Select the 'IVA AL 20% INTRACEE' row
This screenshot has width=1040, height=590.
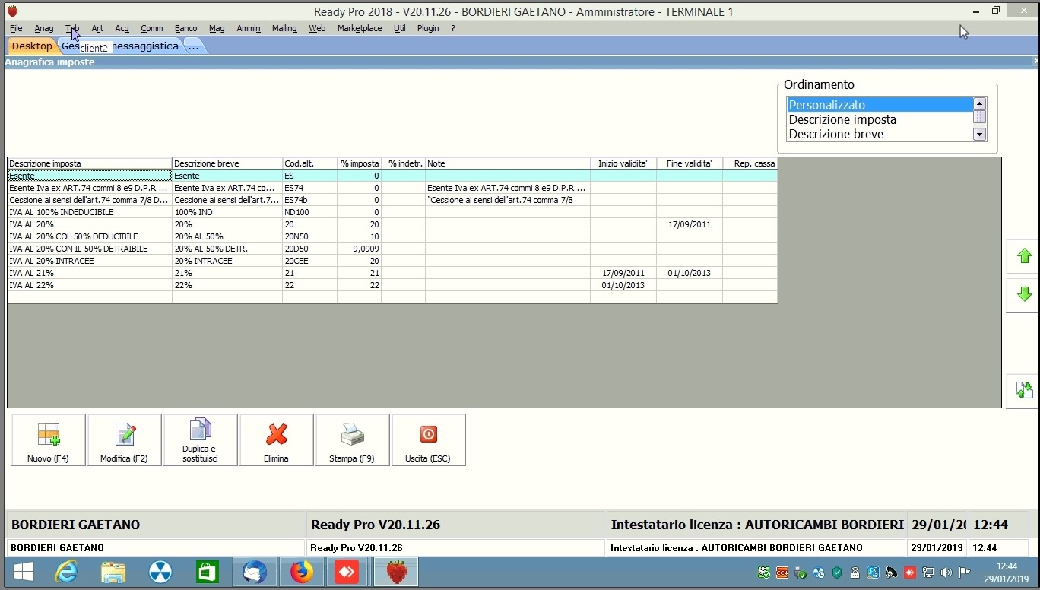tap(392, 261)
